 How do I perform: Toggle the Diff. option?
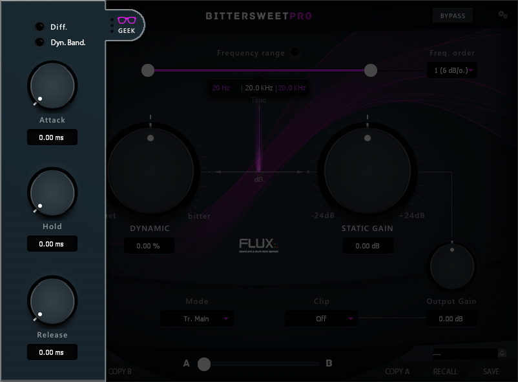click(40, 27)
